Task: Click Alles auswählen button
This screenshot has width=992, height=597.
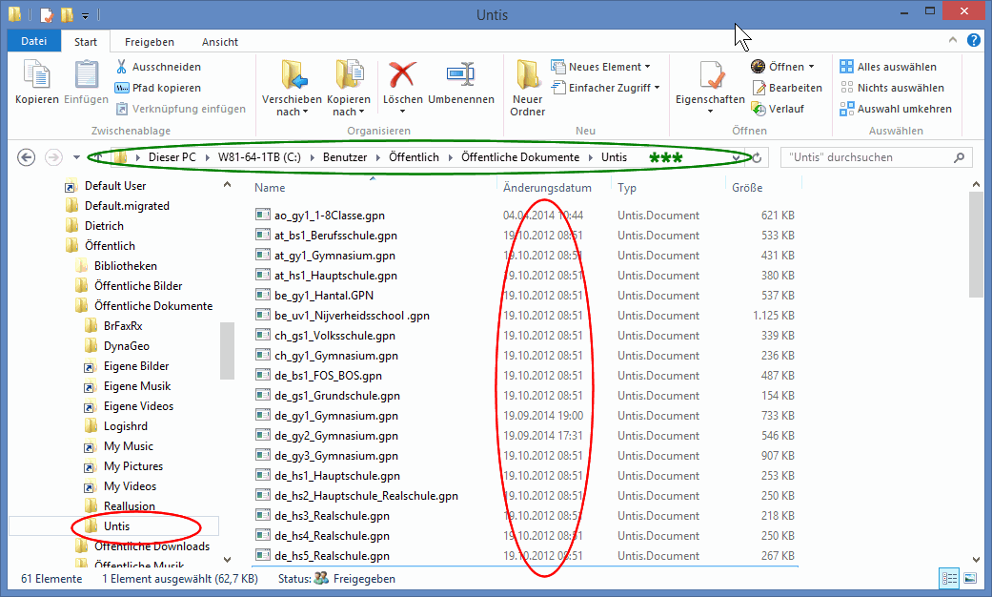Action: pos(888,67)
